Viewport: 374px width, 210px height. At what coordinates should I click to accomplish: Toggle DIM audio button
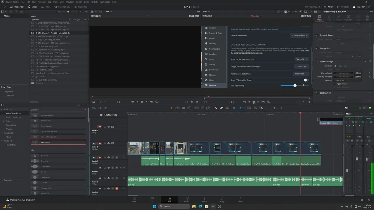click(x=364, y=108)
